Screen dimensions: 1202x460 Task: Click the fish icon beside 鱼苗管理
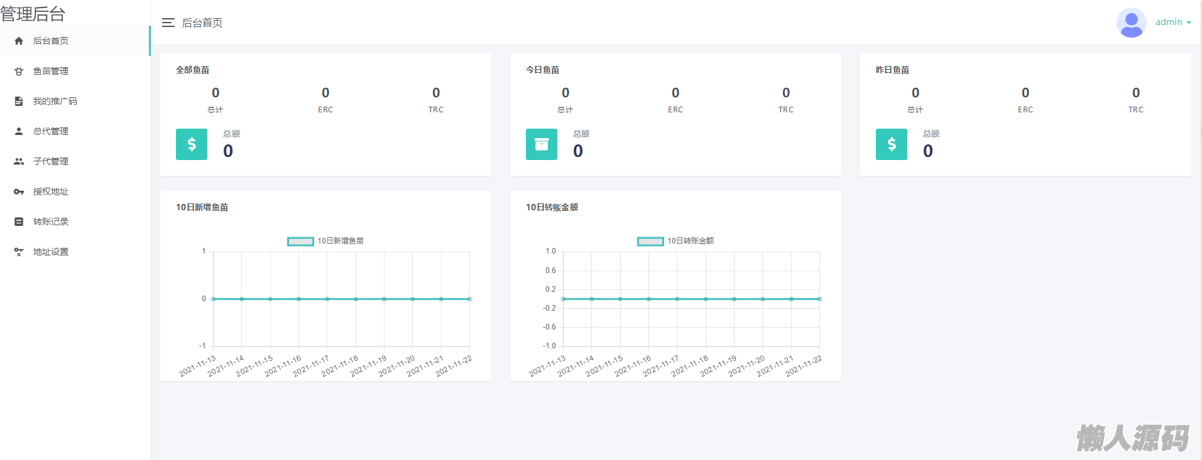coord(19,71)
